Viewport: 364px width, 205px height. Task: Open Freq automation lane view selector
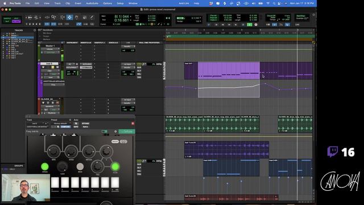(53, 85)
